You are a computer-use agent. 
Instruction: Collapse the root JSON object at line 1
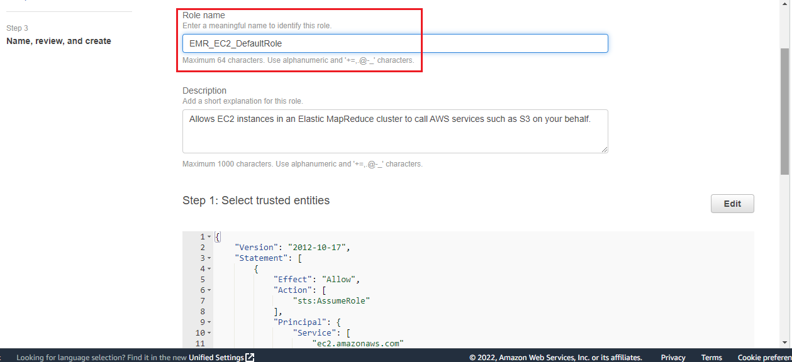coord(208,236)
